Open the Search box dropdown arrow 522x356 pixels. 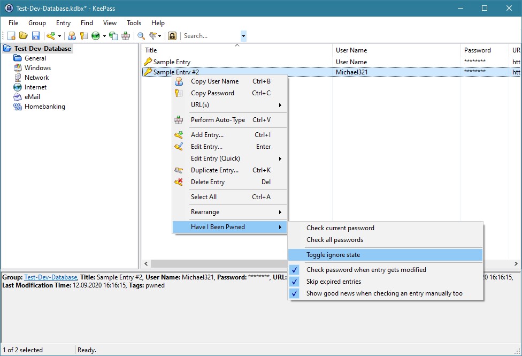click(x=243, y=36)
